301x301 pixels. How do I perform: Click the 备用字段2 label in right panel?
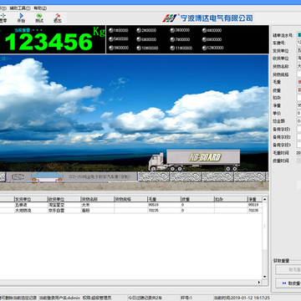coord(282,137)
